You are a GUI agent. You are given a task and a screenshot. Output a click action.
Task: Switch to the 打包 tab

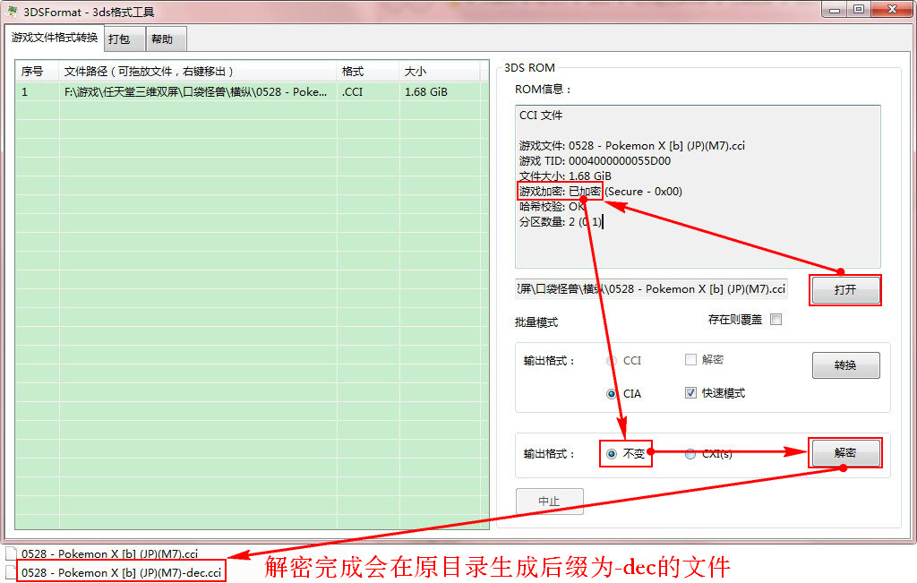click(x=118, y=39)
